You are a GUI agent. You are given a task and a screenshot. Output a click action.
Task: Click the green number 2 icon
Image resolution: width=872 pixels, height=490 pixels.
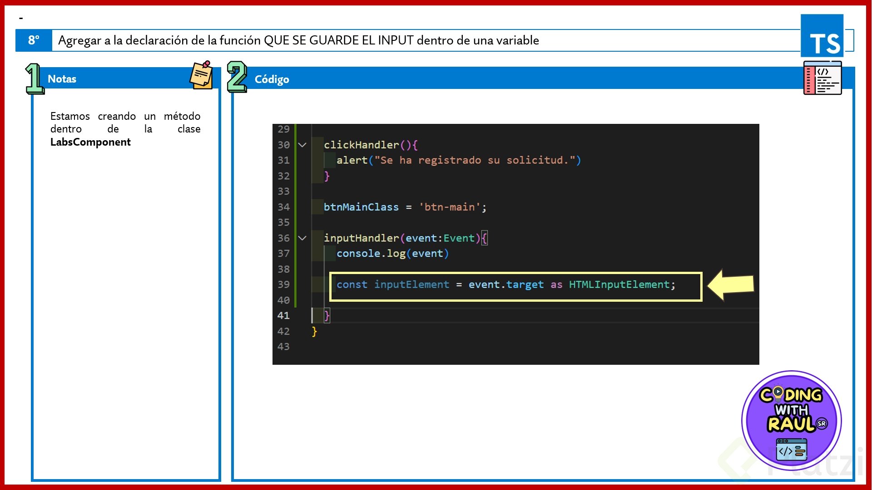[x=237, y=77]
